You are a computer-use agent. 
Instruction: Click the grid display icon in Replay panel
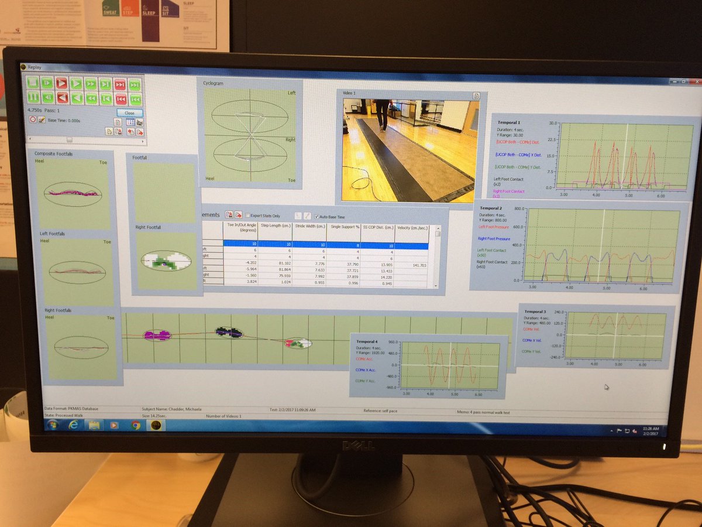(130, 122)
